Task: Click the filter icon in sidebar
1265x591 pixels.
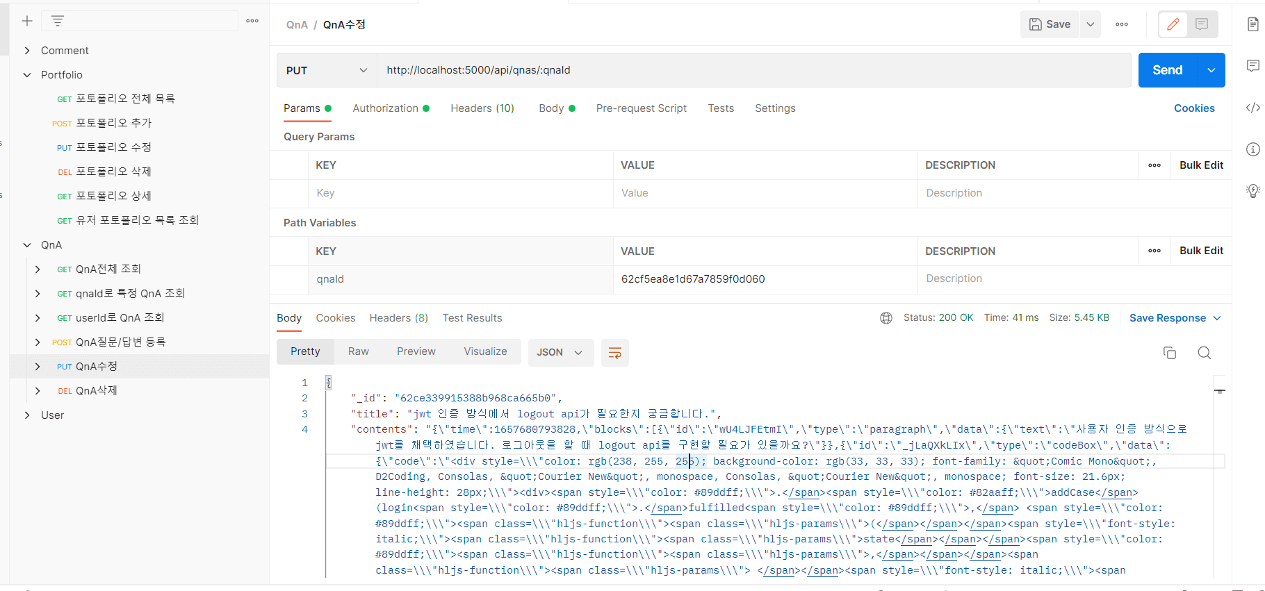Action: [58, 21]
